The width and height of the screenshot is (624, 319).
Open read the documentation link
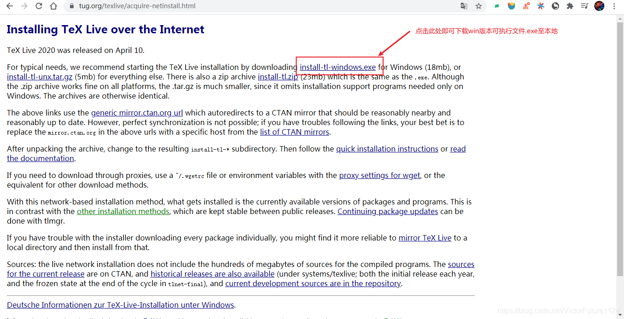click(458, 149)
